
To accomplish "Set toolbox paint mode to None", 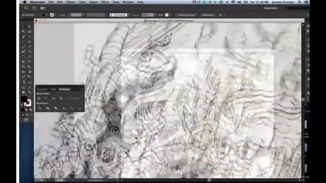I will pyautogui.click(x=31, y=110).
